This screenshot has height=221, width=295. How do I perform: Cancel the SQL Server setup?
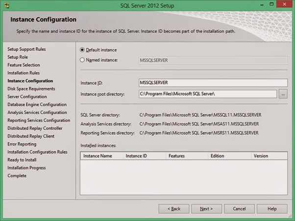click(239, 209)
